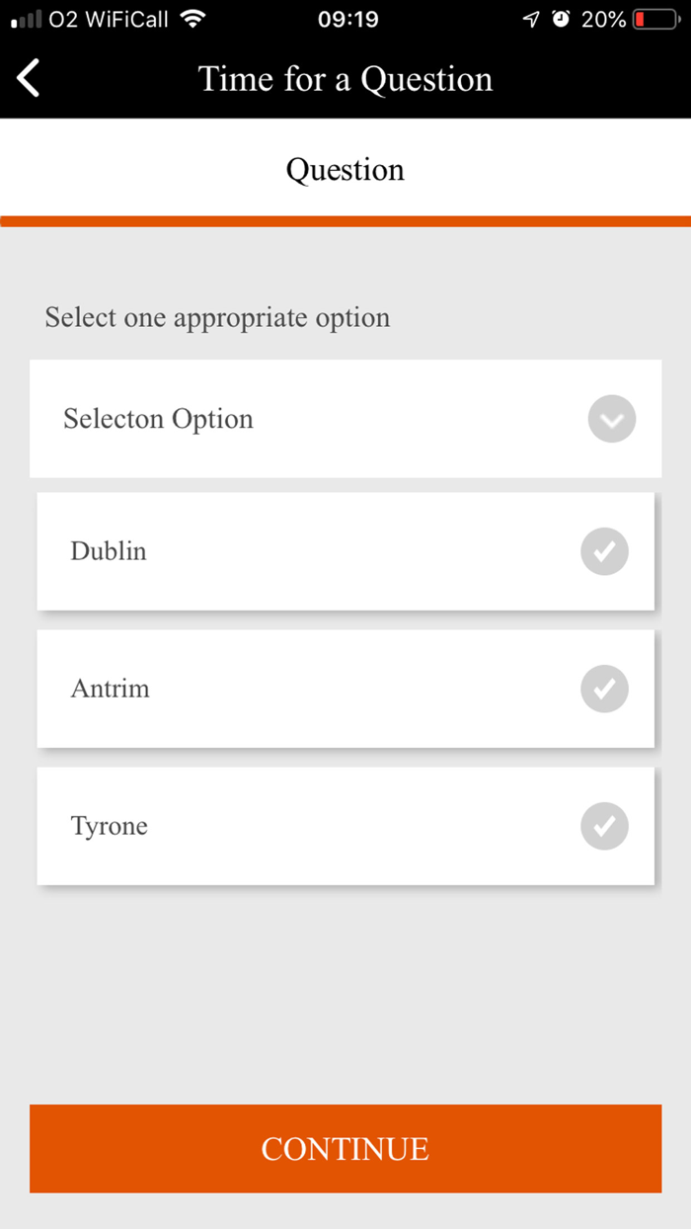The height and width of the screenshot is (1229, 691).
Task: Click the 'Time for a Question' title
Action: (x=345, y=79)
